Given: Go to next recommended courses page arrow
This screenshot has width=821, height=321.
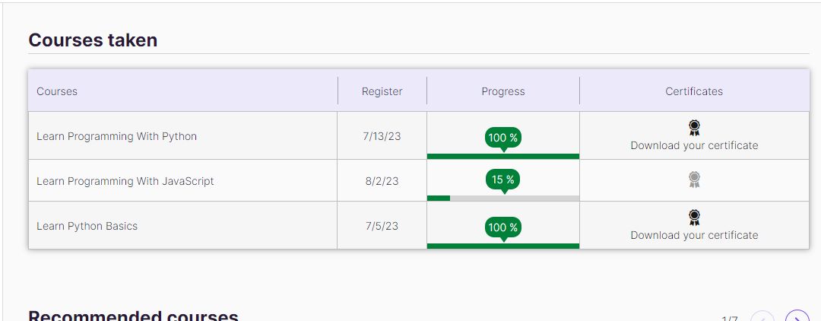Looking at the screenshot, I should 797,316.
